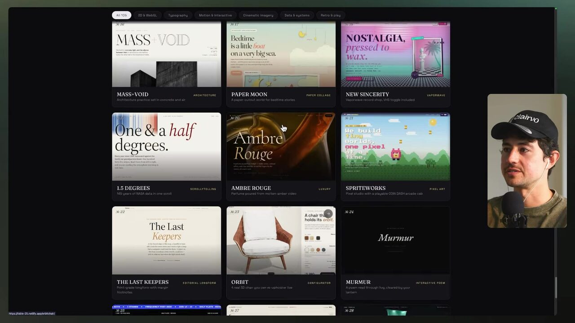
Task: Select the "PIXEL ART" tag
Action: [438, 189]
